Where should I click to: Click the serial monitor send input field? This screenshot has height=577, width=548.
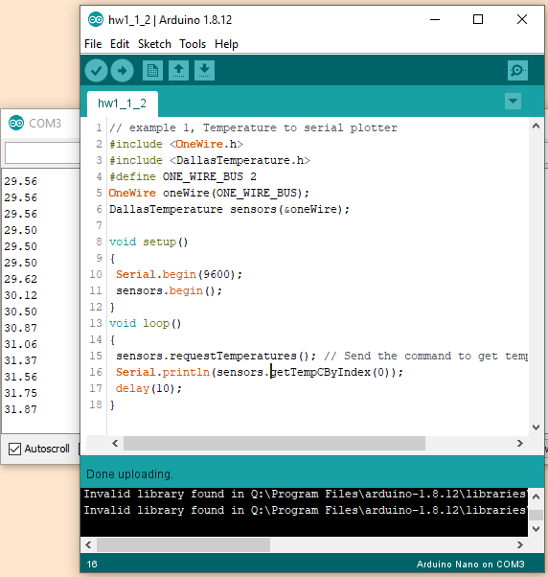[43, 152]
